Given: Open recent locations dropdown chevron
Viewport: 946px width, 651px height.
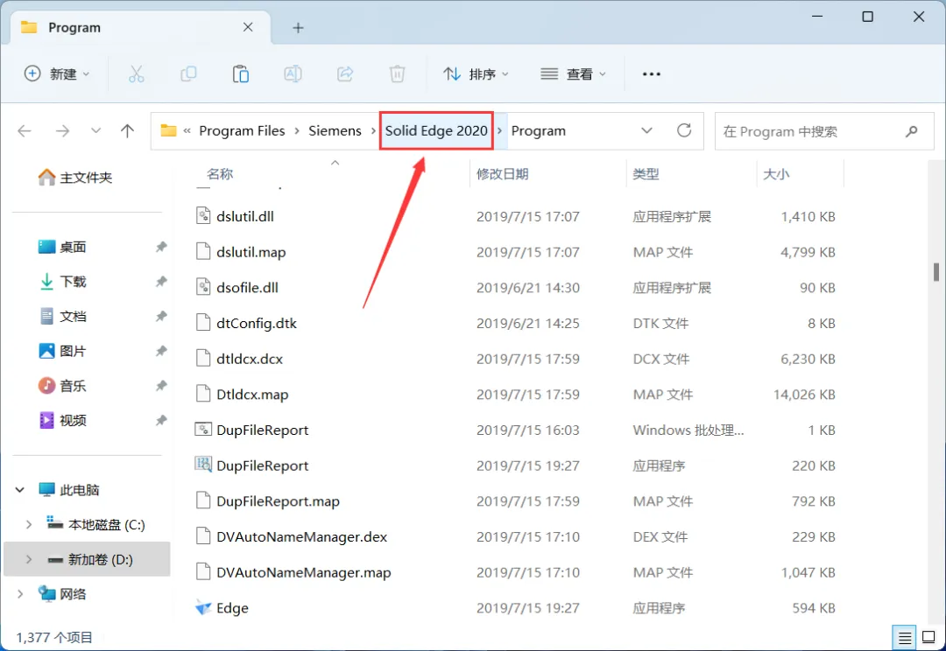Looking at the screenshot, I should [x=95, y=130].
